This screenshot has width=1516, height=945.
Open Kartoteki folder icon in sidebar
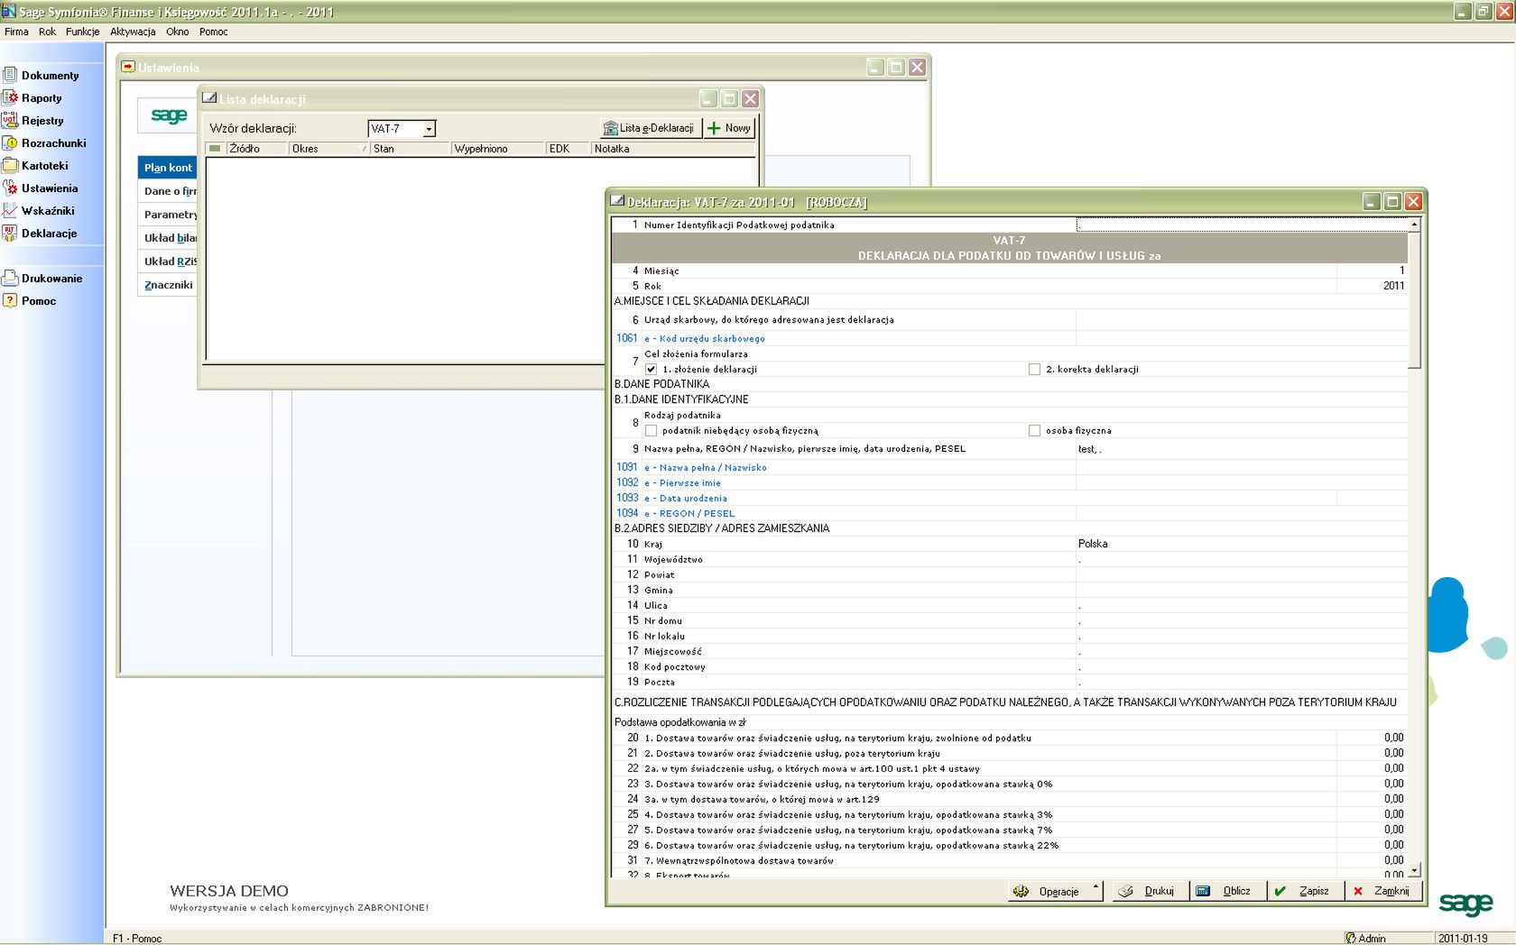[10, 165]
